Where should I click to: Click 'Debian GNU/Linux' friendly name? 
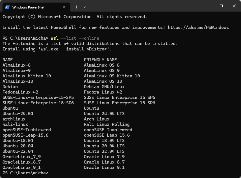click(104, 87)
